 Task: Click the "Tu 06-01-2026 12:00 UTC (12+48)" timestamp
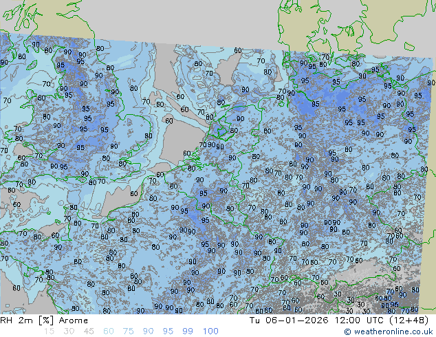click(x=338, y=320)
